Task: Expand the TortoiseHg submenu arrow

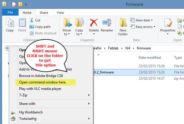Action: point(89,119)
